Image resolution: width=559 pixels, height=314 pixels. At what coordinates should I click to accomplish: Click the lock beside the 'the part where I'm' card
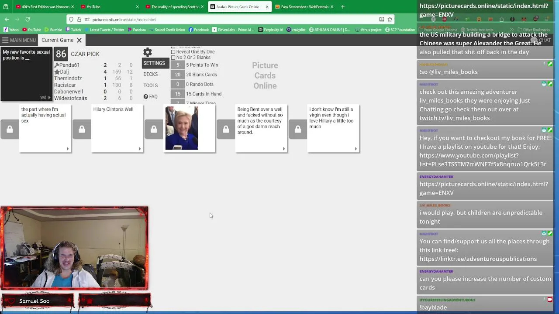(10, 129)
